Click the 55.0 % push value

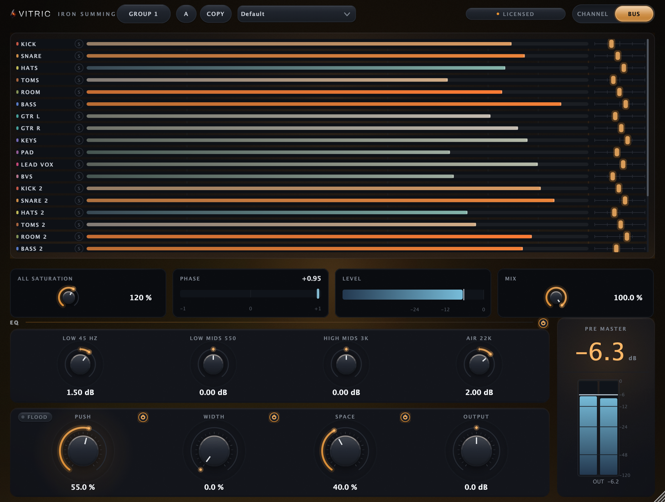pos(83,487)
